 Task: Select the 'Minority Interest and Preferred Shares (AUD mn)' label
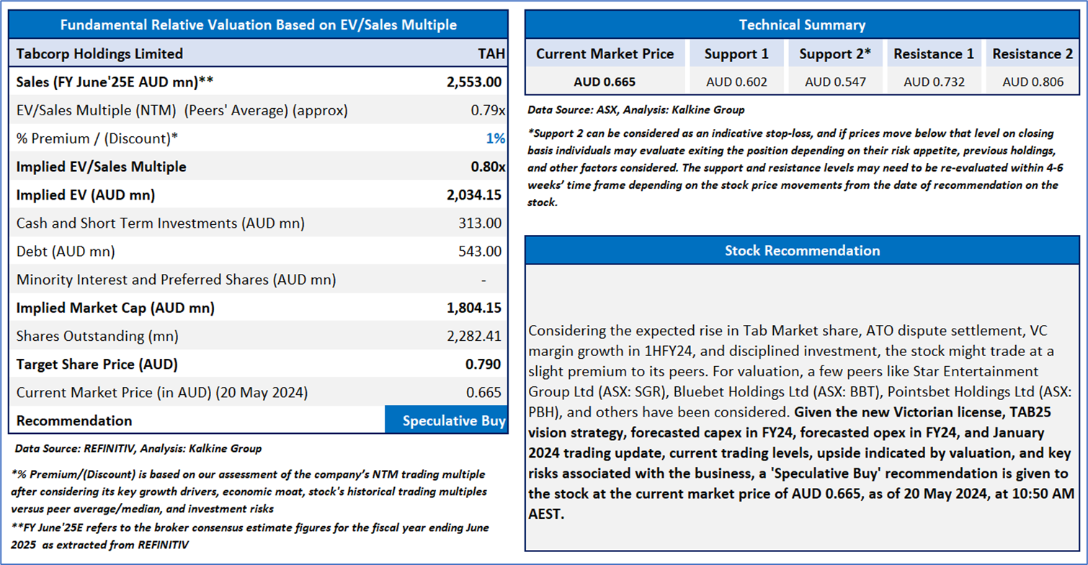[176, 280]
